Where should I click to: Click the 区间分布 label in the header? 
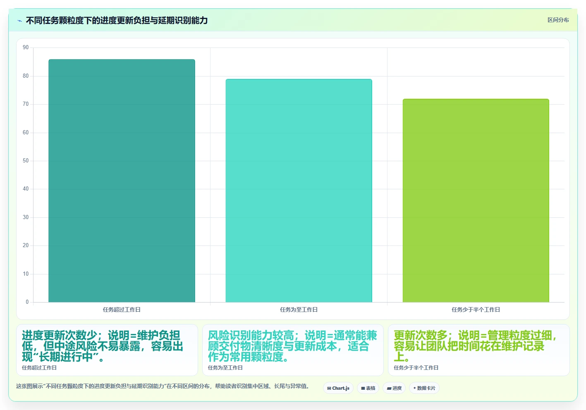pos(558,20)
